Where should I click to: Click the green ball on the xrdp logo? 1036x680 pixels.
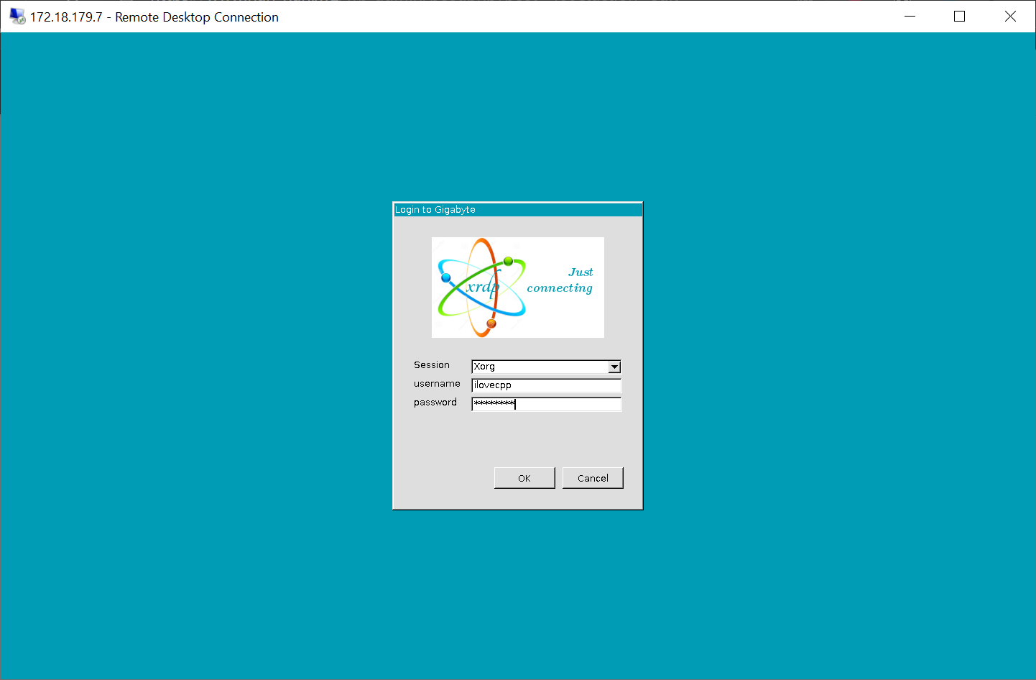click(x=509, y=261)
